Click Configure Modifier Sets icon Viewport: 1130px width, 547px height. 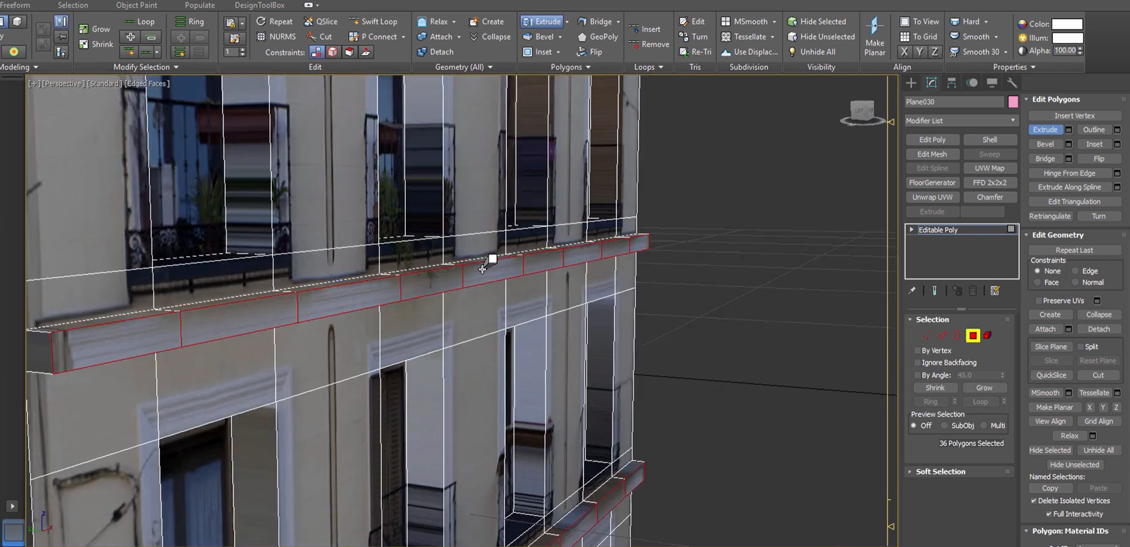(995, 291)
